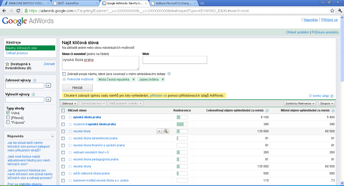This screenshot has width=344, height=186.
Task: Click competition bar for seznam vysokých škol
Action: tap(182, 152)
